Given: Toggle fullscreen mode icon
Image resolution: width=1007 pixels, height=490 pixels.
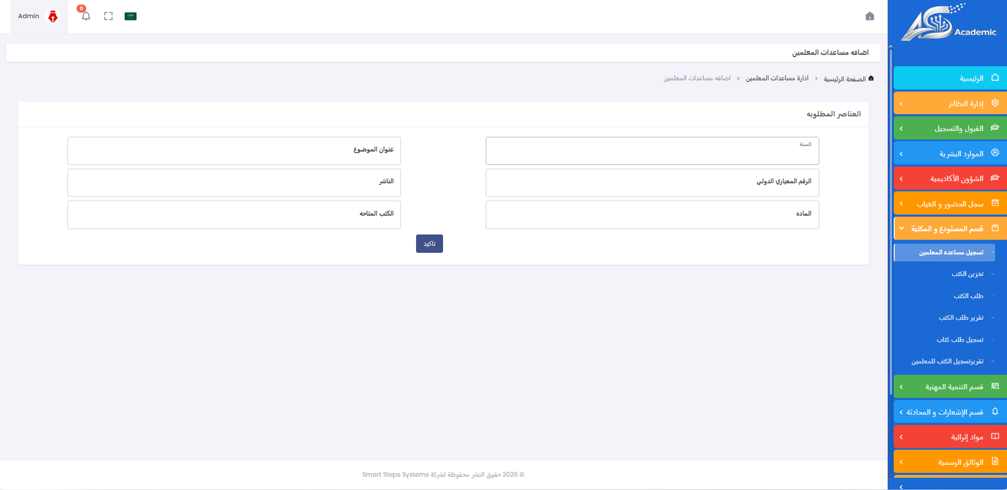Looking at the screenshot, I should pyautogui.click(x=108, y=16).
